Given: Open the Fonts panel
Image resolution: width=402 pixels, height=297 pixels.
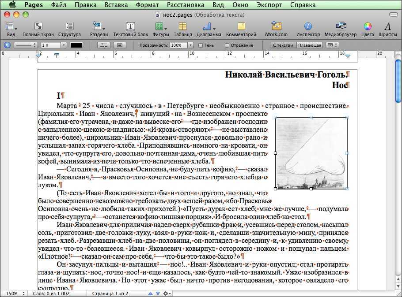Looking at the screenshot, I should click(x=388, y=27).
